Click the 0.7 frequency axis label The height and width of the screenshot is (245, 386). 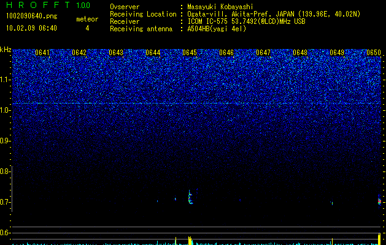coord(4,202)
